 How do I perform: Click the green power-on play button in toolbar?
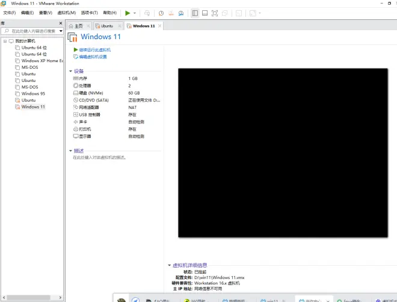(x=128, y=13)
